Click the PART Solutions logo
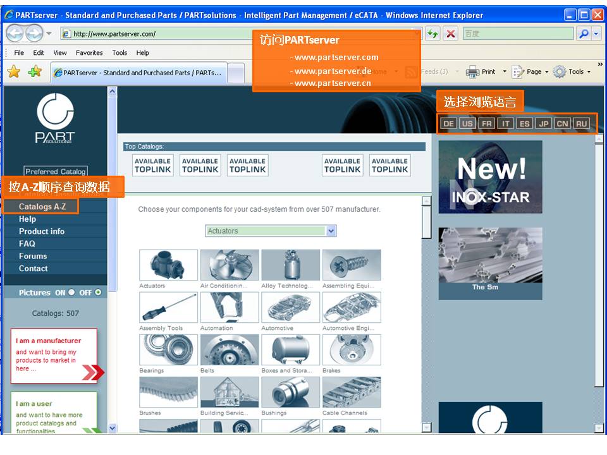Screen dimensions: 607x455 click(56, 118)
